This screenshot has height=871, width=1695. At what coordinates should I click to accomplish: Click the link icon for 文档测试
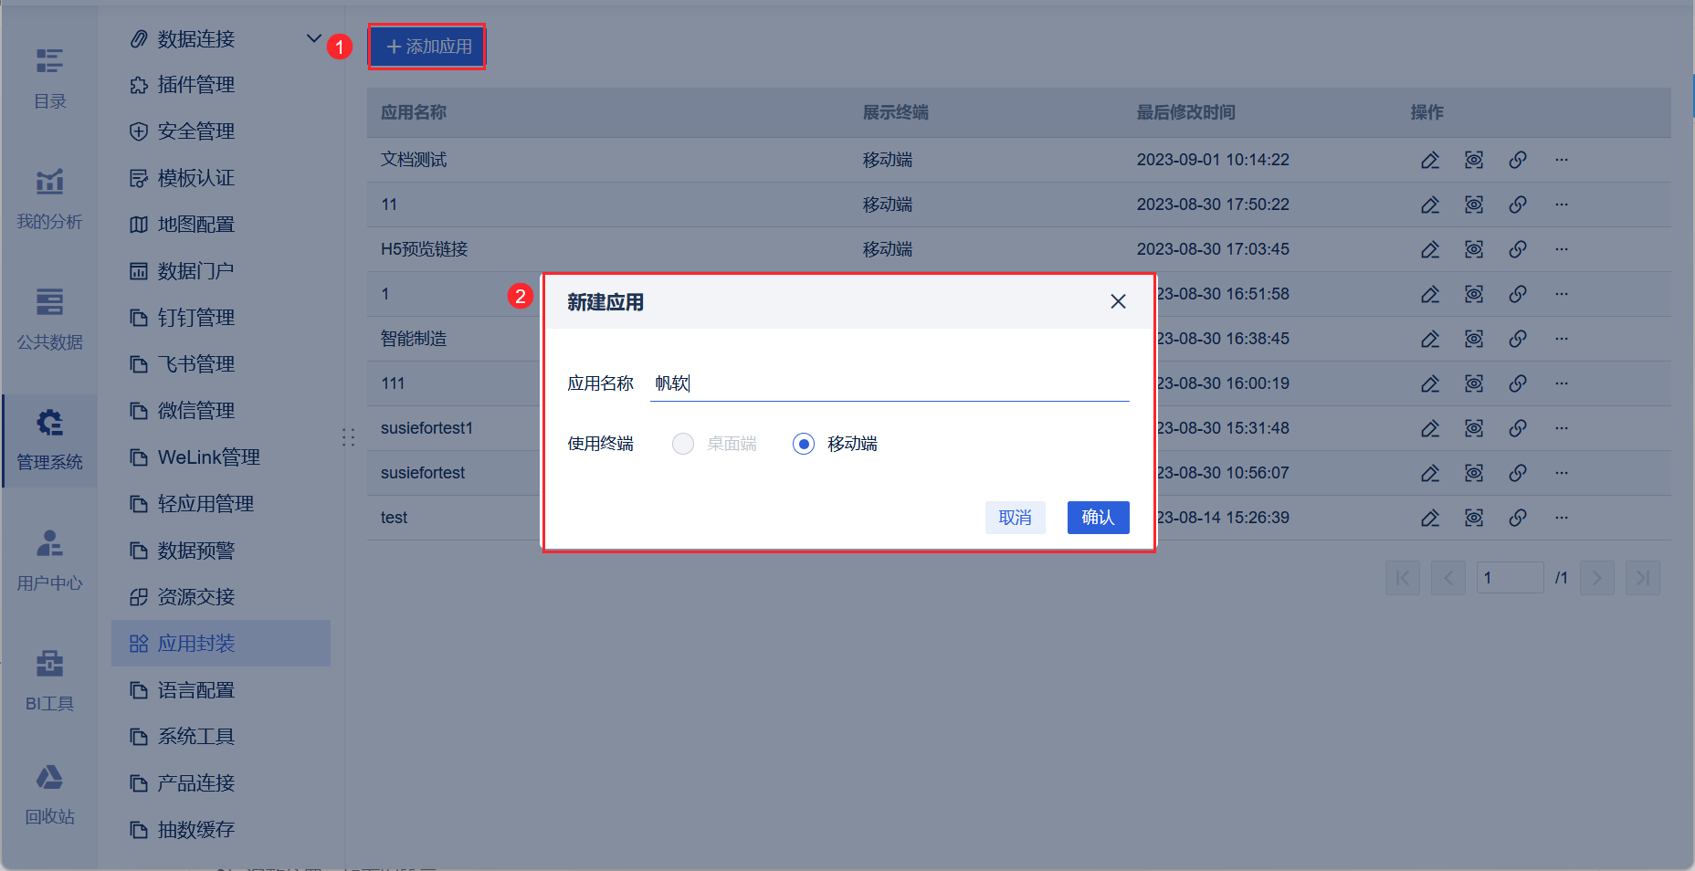(x=1518, y=160)
